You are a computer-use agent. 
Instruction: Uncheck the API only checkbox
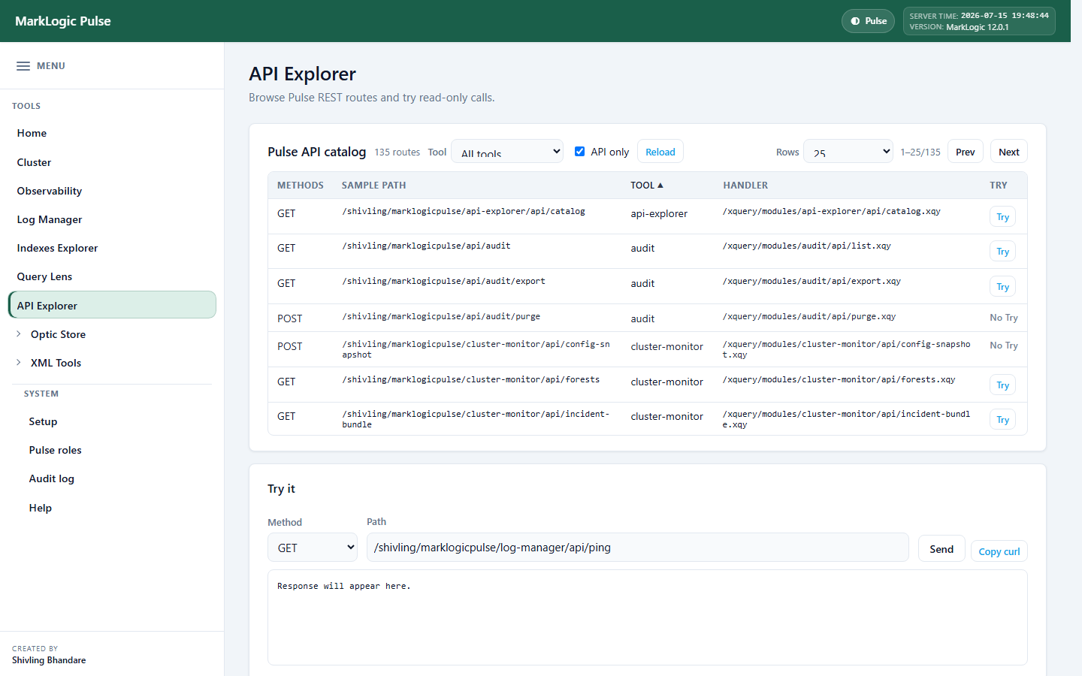(x=580, y=151)
